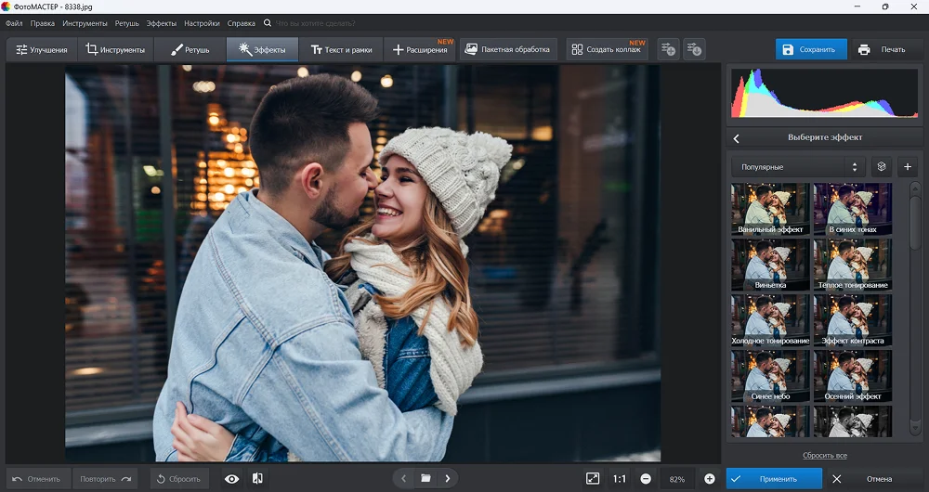Collapse effect panel with back chevron
The image size is (929, 492).
coord(737,137)
